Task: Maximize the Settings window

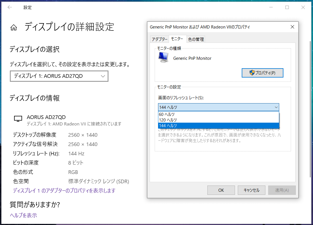Action: 287,8
